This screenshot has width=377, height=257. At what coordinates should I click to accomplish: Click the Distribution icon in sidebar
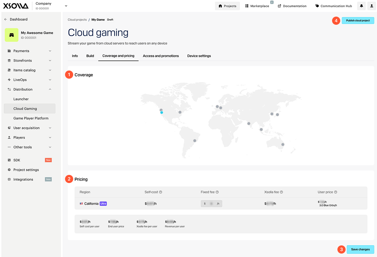pos(9,89)
